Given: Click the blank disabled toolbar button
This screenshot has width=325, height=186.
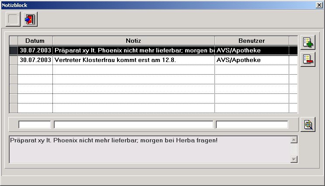Looking at the screenshot, I should pos(13,20).
